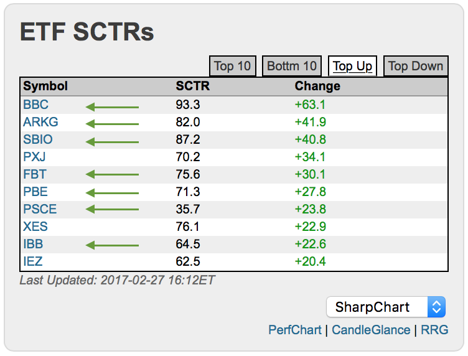The width and height of the screenshot is (468, 356).
Task: Open the PerfChart link
Action: pos(295,330)
